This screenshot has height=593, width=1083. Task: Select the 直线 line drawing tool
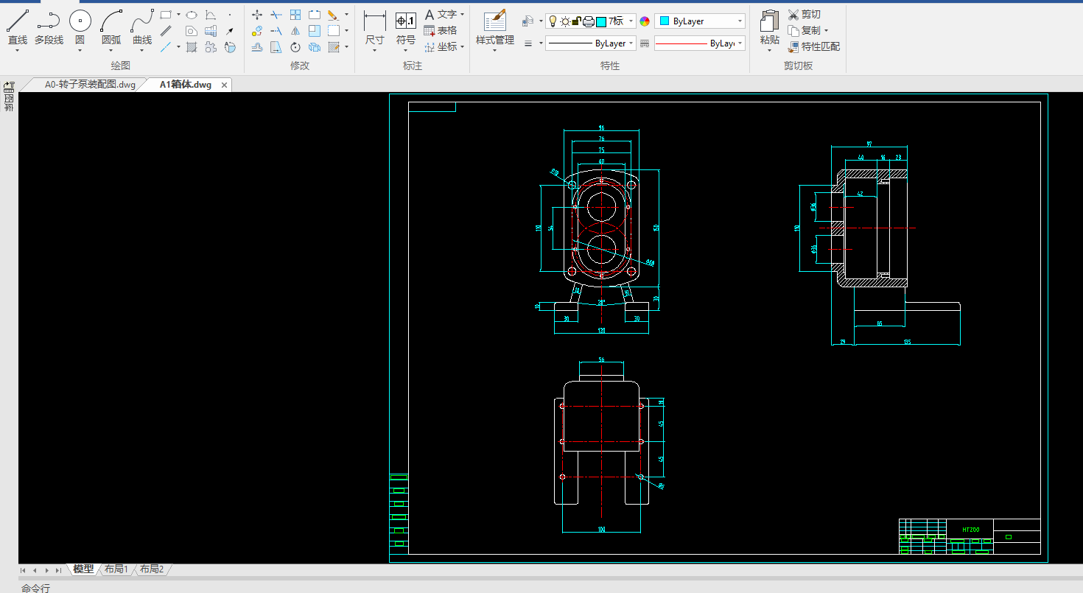[18, 22]
